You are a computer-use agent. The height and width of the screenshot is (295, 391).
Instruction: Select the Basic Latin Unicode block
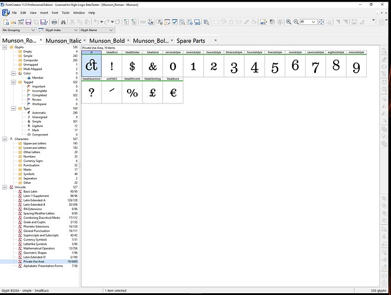(30, 192)
